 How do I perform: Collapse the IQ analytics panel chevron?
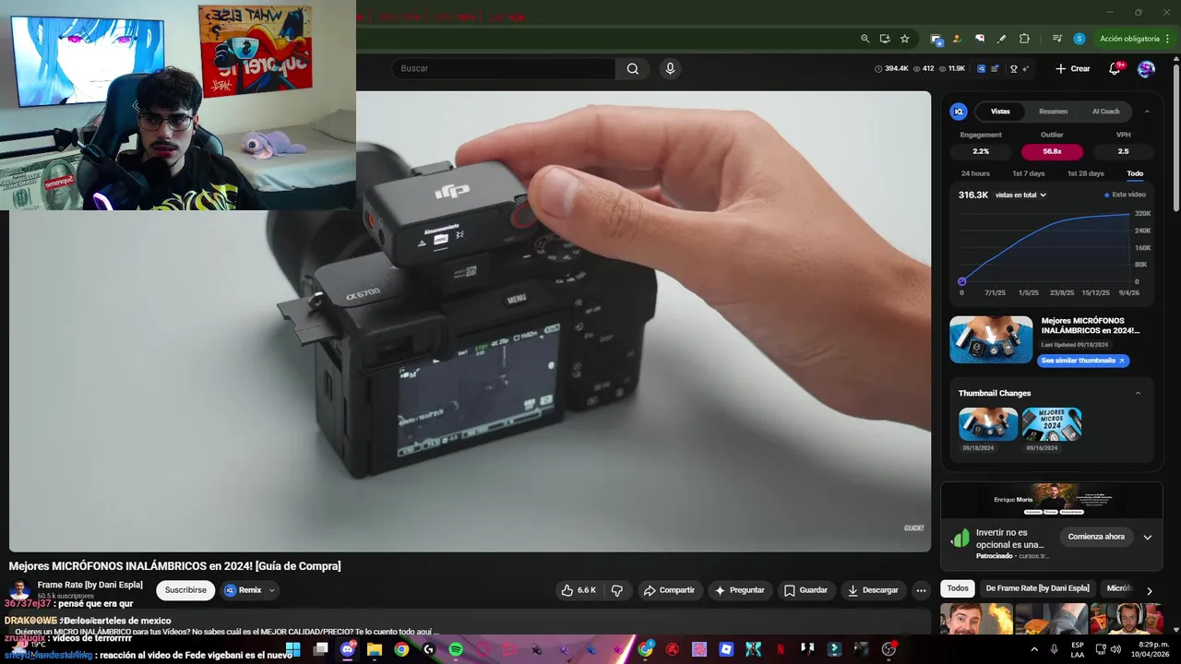[x=1147, y=112]
